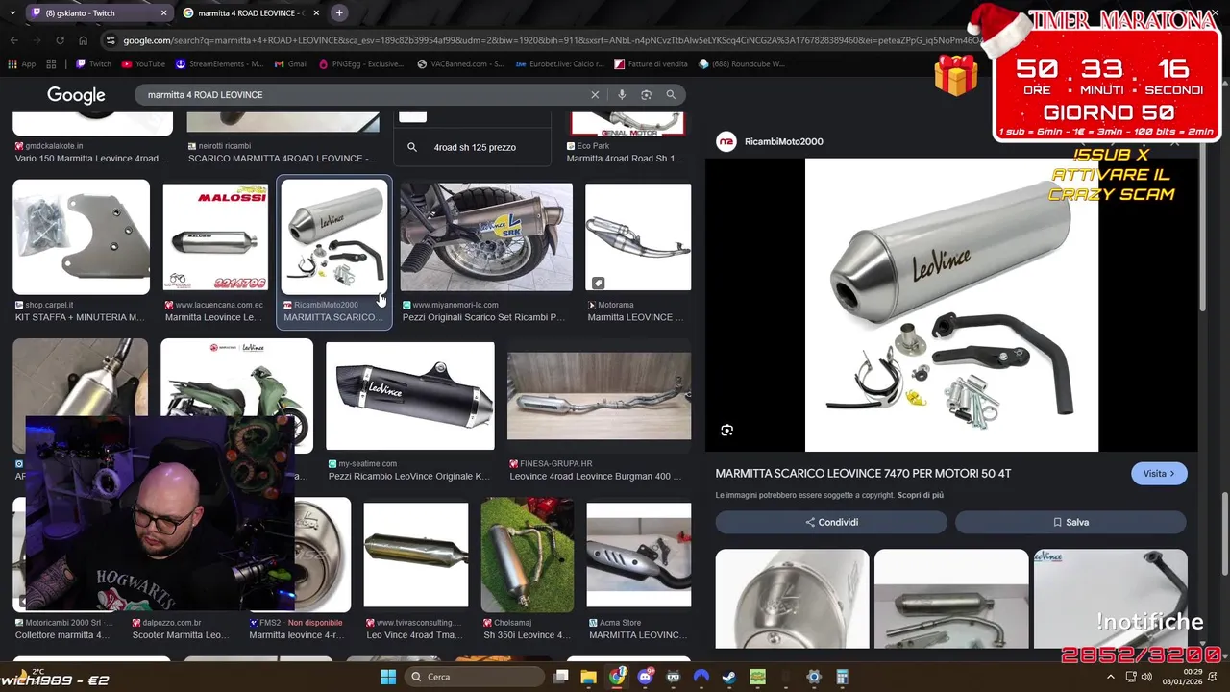Open the Cholsamaj Sh 350i thumbnail
Image resolution: width=1230 pixels, height=692 pixels.
click(x=528, y=555)
